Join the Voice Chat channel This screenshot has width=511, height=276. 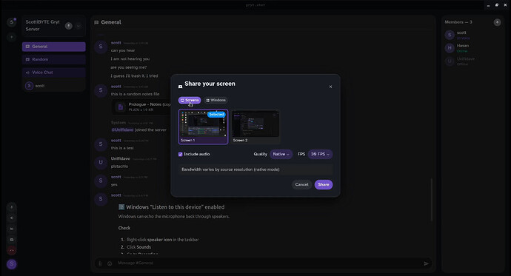pyautogui.click(x=54, y=73)
